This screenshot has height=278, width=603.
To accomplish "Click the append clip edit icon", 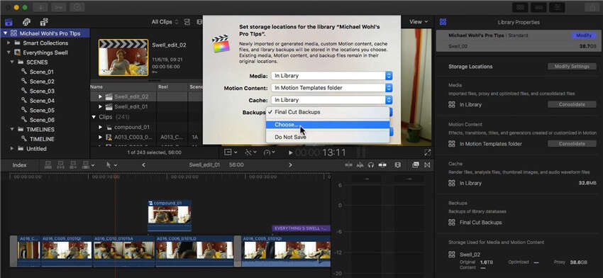I will 72,165.
